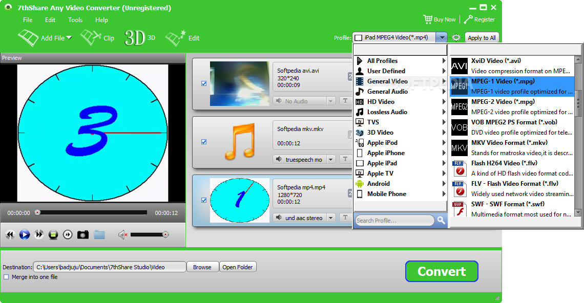
Task: Open the Help menu
Action: (101, 20)
